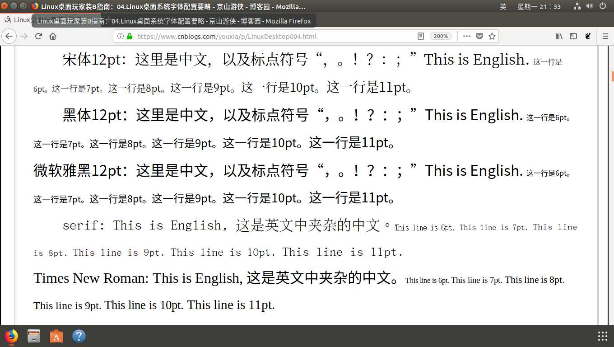Open Ubuntu Software from the dock
The image size is (614, 347).
coord(56,336)
